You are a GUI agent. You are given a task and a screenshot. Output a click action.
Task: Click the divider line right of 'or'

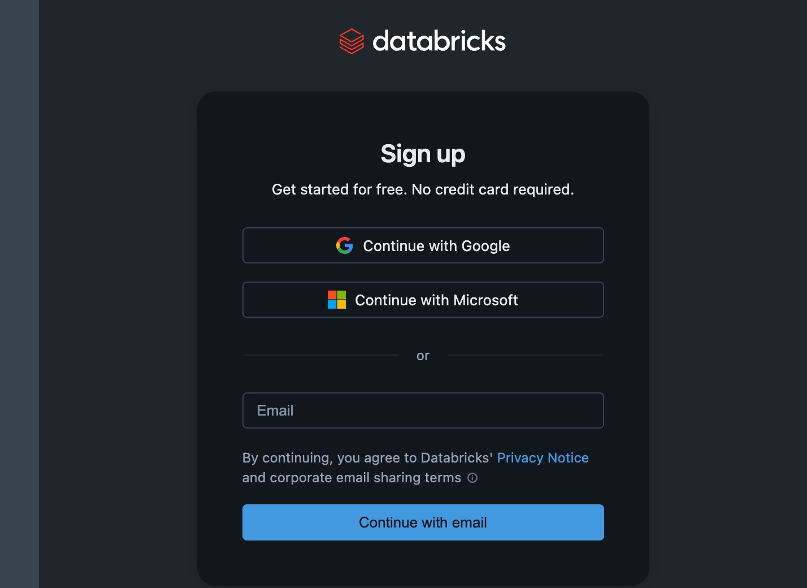tap(525, 355)
